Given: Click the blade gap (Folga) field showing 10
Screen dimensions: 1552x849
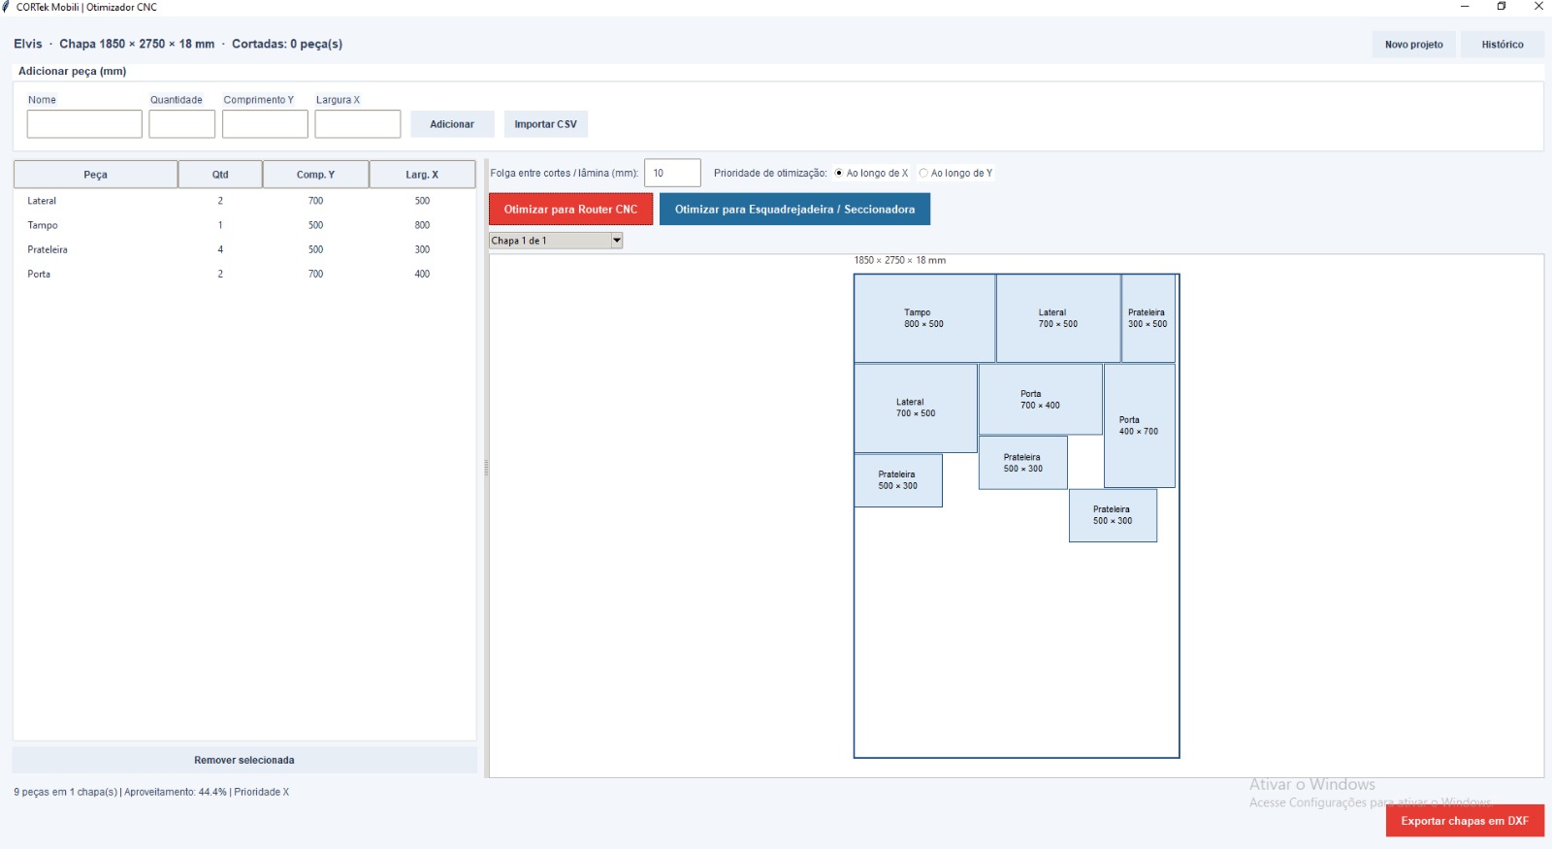Looking at the screenshot, I should [x=672, y=173].
